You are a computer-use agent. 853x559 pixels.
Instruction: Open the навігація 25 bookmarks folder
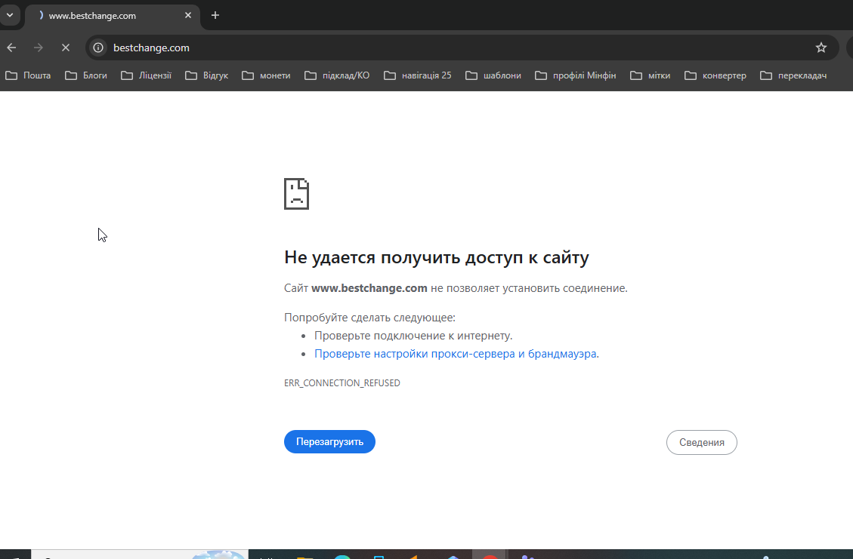[418, 75]
